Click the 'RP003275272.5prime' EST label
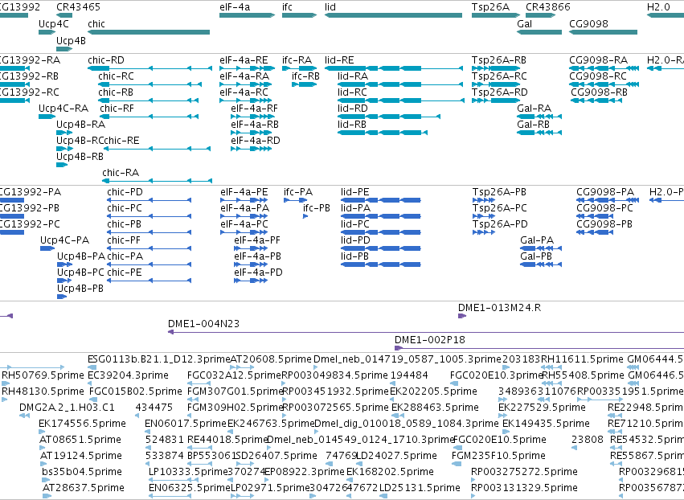The height and width of the screenshot is (500, 684). pos(524,472)
